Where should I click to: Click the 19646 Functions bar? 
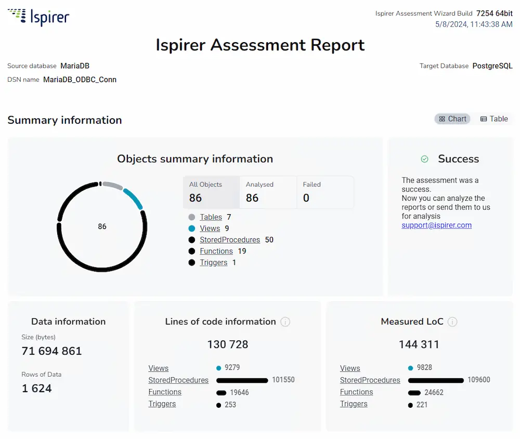(x=221, y=393)
